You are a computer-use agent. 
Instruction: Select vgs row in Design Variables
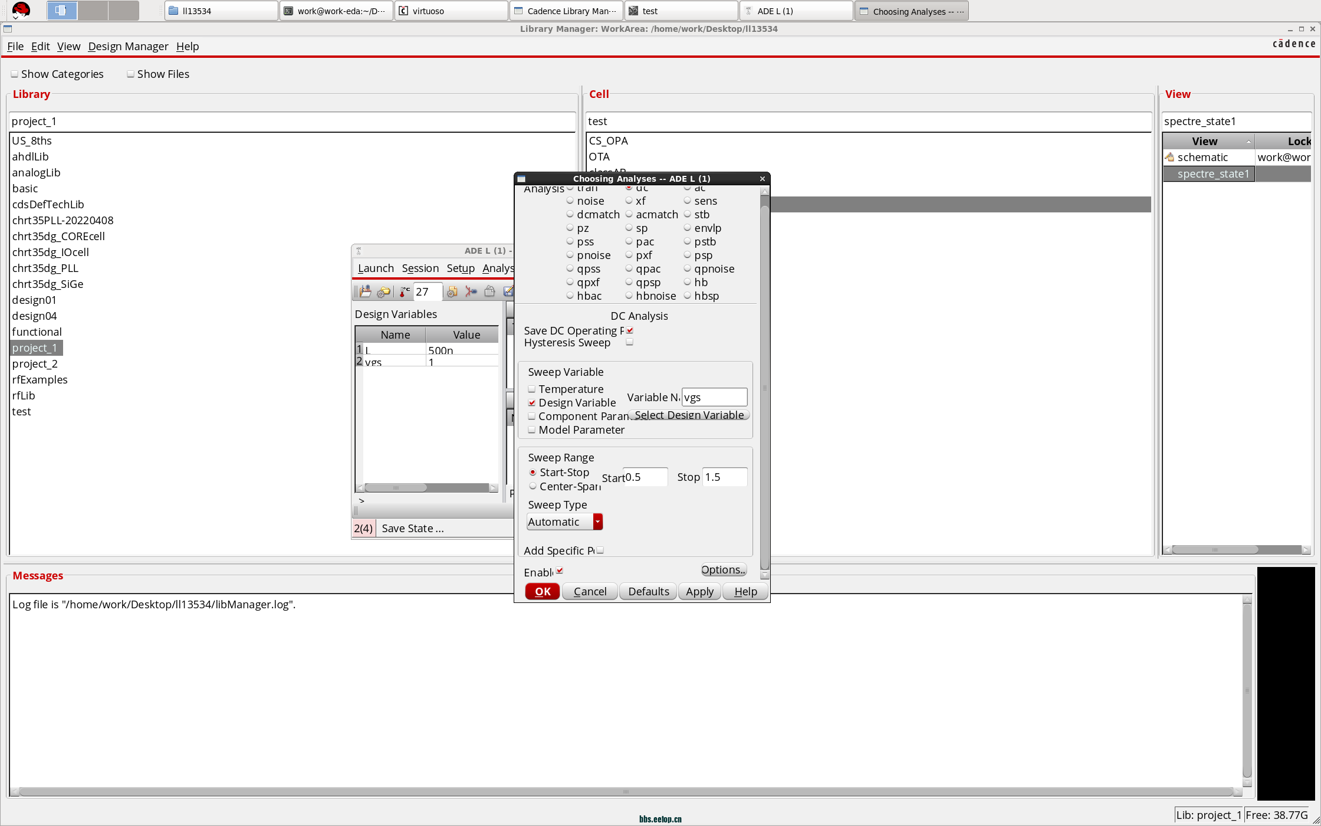click(x=427, y=362)
